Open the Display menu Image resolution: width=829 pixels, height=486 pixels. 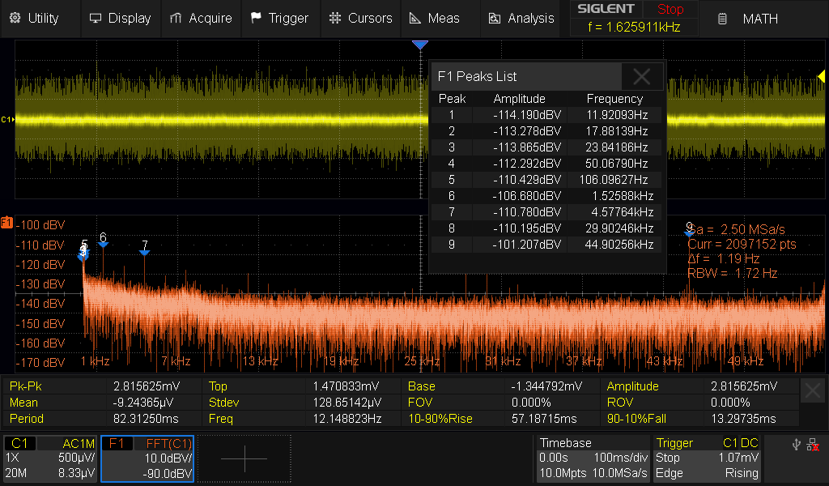coord(120,18)
